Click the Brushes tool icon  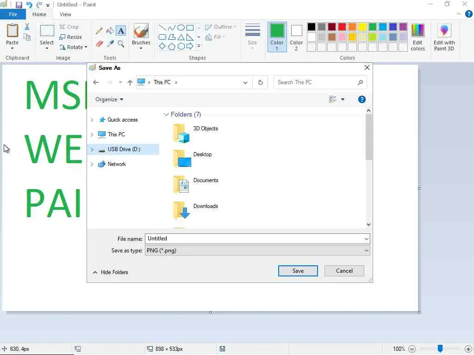point(141,31)
